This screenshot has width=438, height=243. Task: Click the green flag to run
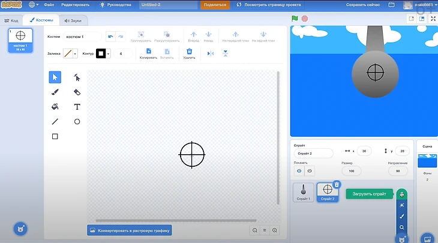point(295,19)
